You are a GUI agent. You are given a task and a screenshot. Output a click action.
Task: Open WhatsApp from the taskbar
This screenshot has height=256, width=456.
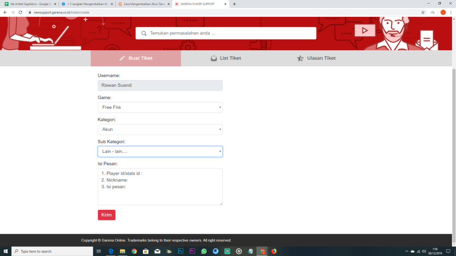(x=204, y=252)
